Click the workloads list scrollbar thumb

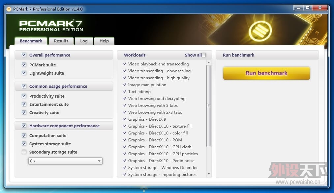click(x=209, y=106)
